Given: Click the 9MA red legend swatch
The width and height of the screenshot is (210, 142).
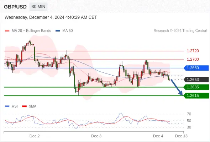Looking at the screenshot, I should click(x=24, y=106).
